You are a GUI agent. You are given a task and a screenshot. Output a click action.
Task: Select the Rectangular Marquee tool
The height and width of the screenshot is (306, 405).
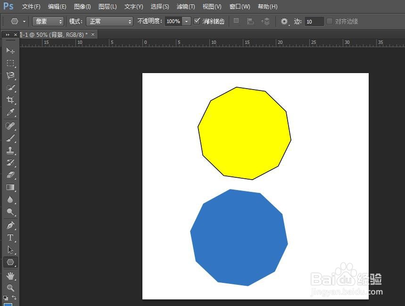[x=10, y=63]
